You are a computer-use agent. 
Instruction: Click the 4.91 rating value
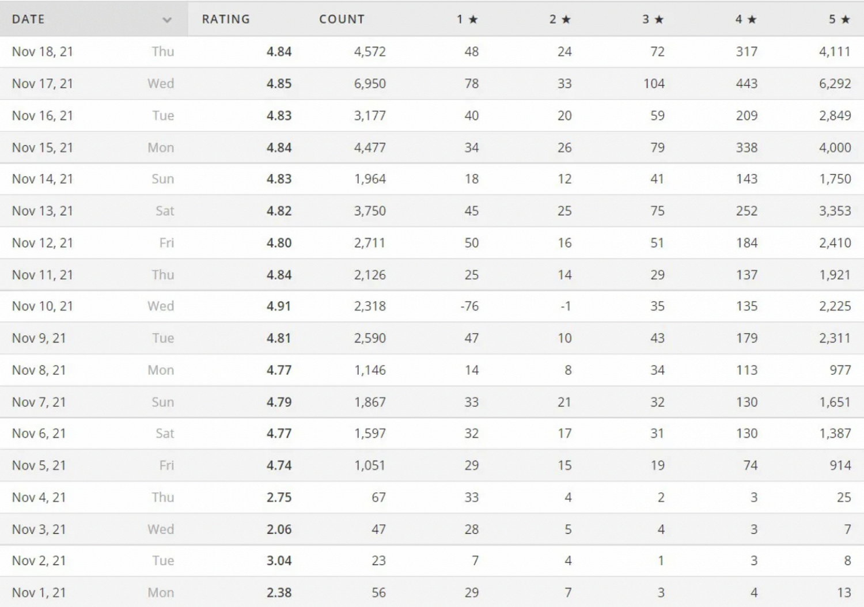(279, 306)
